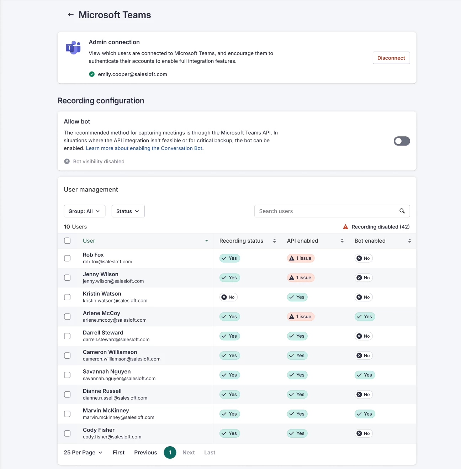Click Jenny Wilson's Bot enabled 'No' badge

(x=364, y=278)
